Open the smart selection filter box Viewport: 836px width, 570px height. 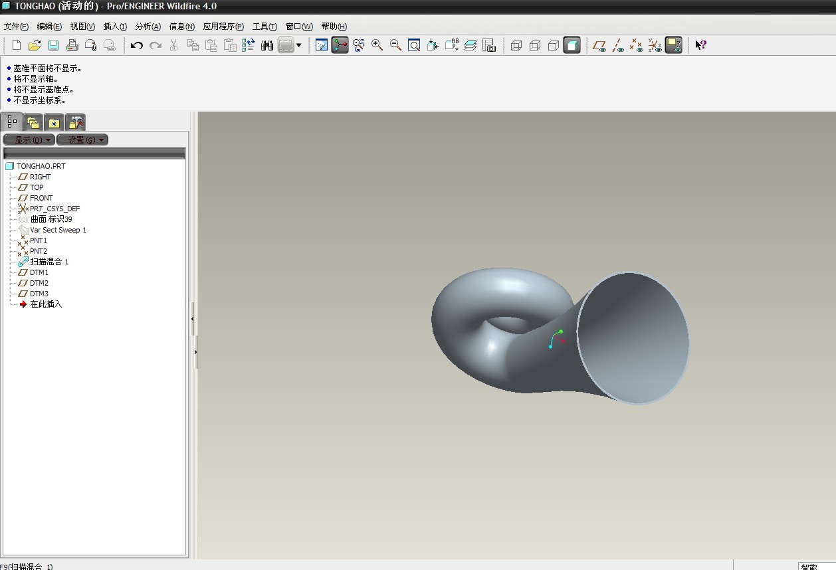point(817,567)
